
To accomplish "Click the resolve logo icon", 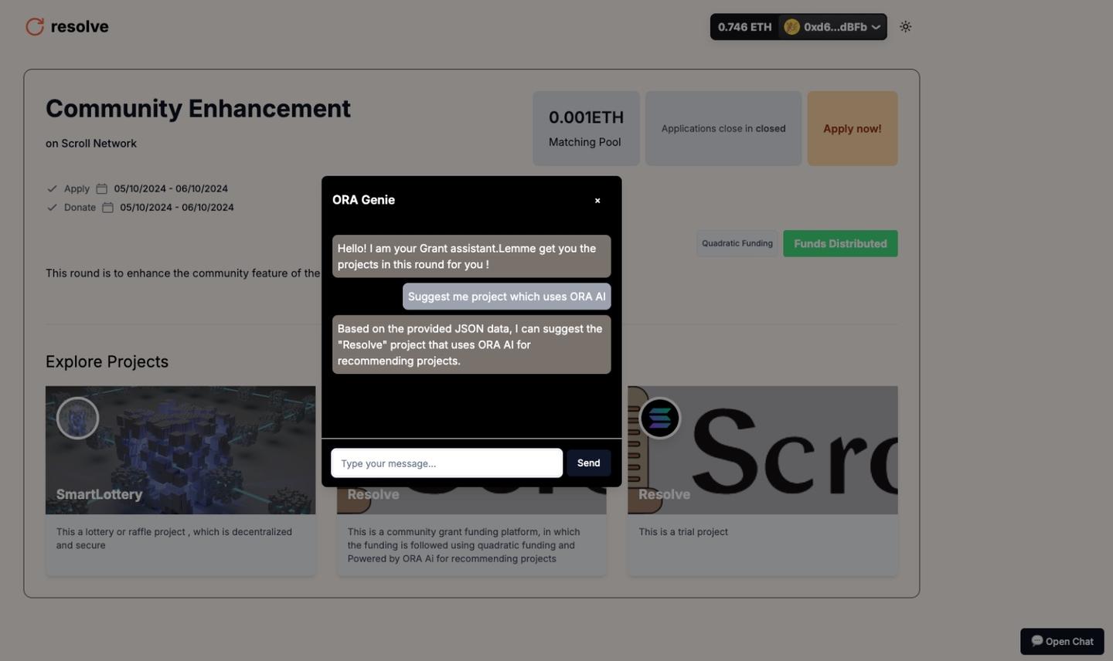I will click(35, 27).
